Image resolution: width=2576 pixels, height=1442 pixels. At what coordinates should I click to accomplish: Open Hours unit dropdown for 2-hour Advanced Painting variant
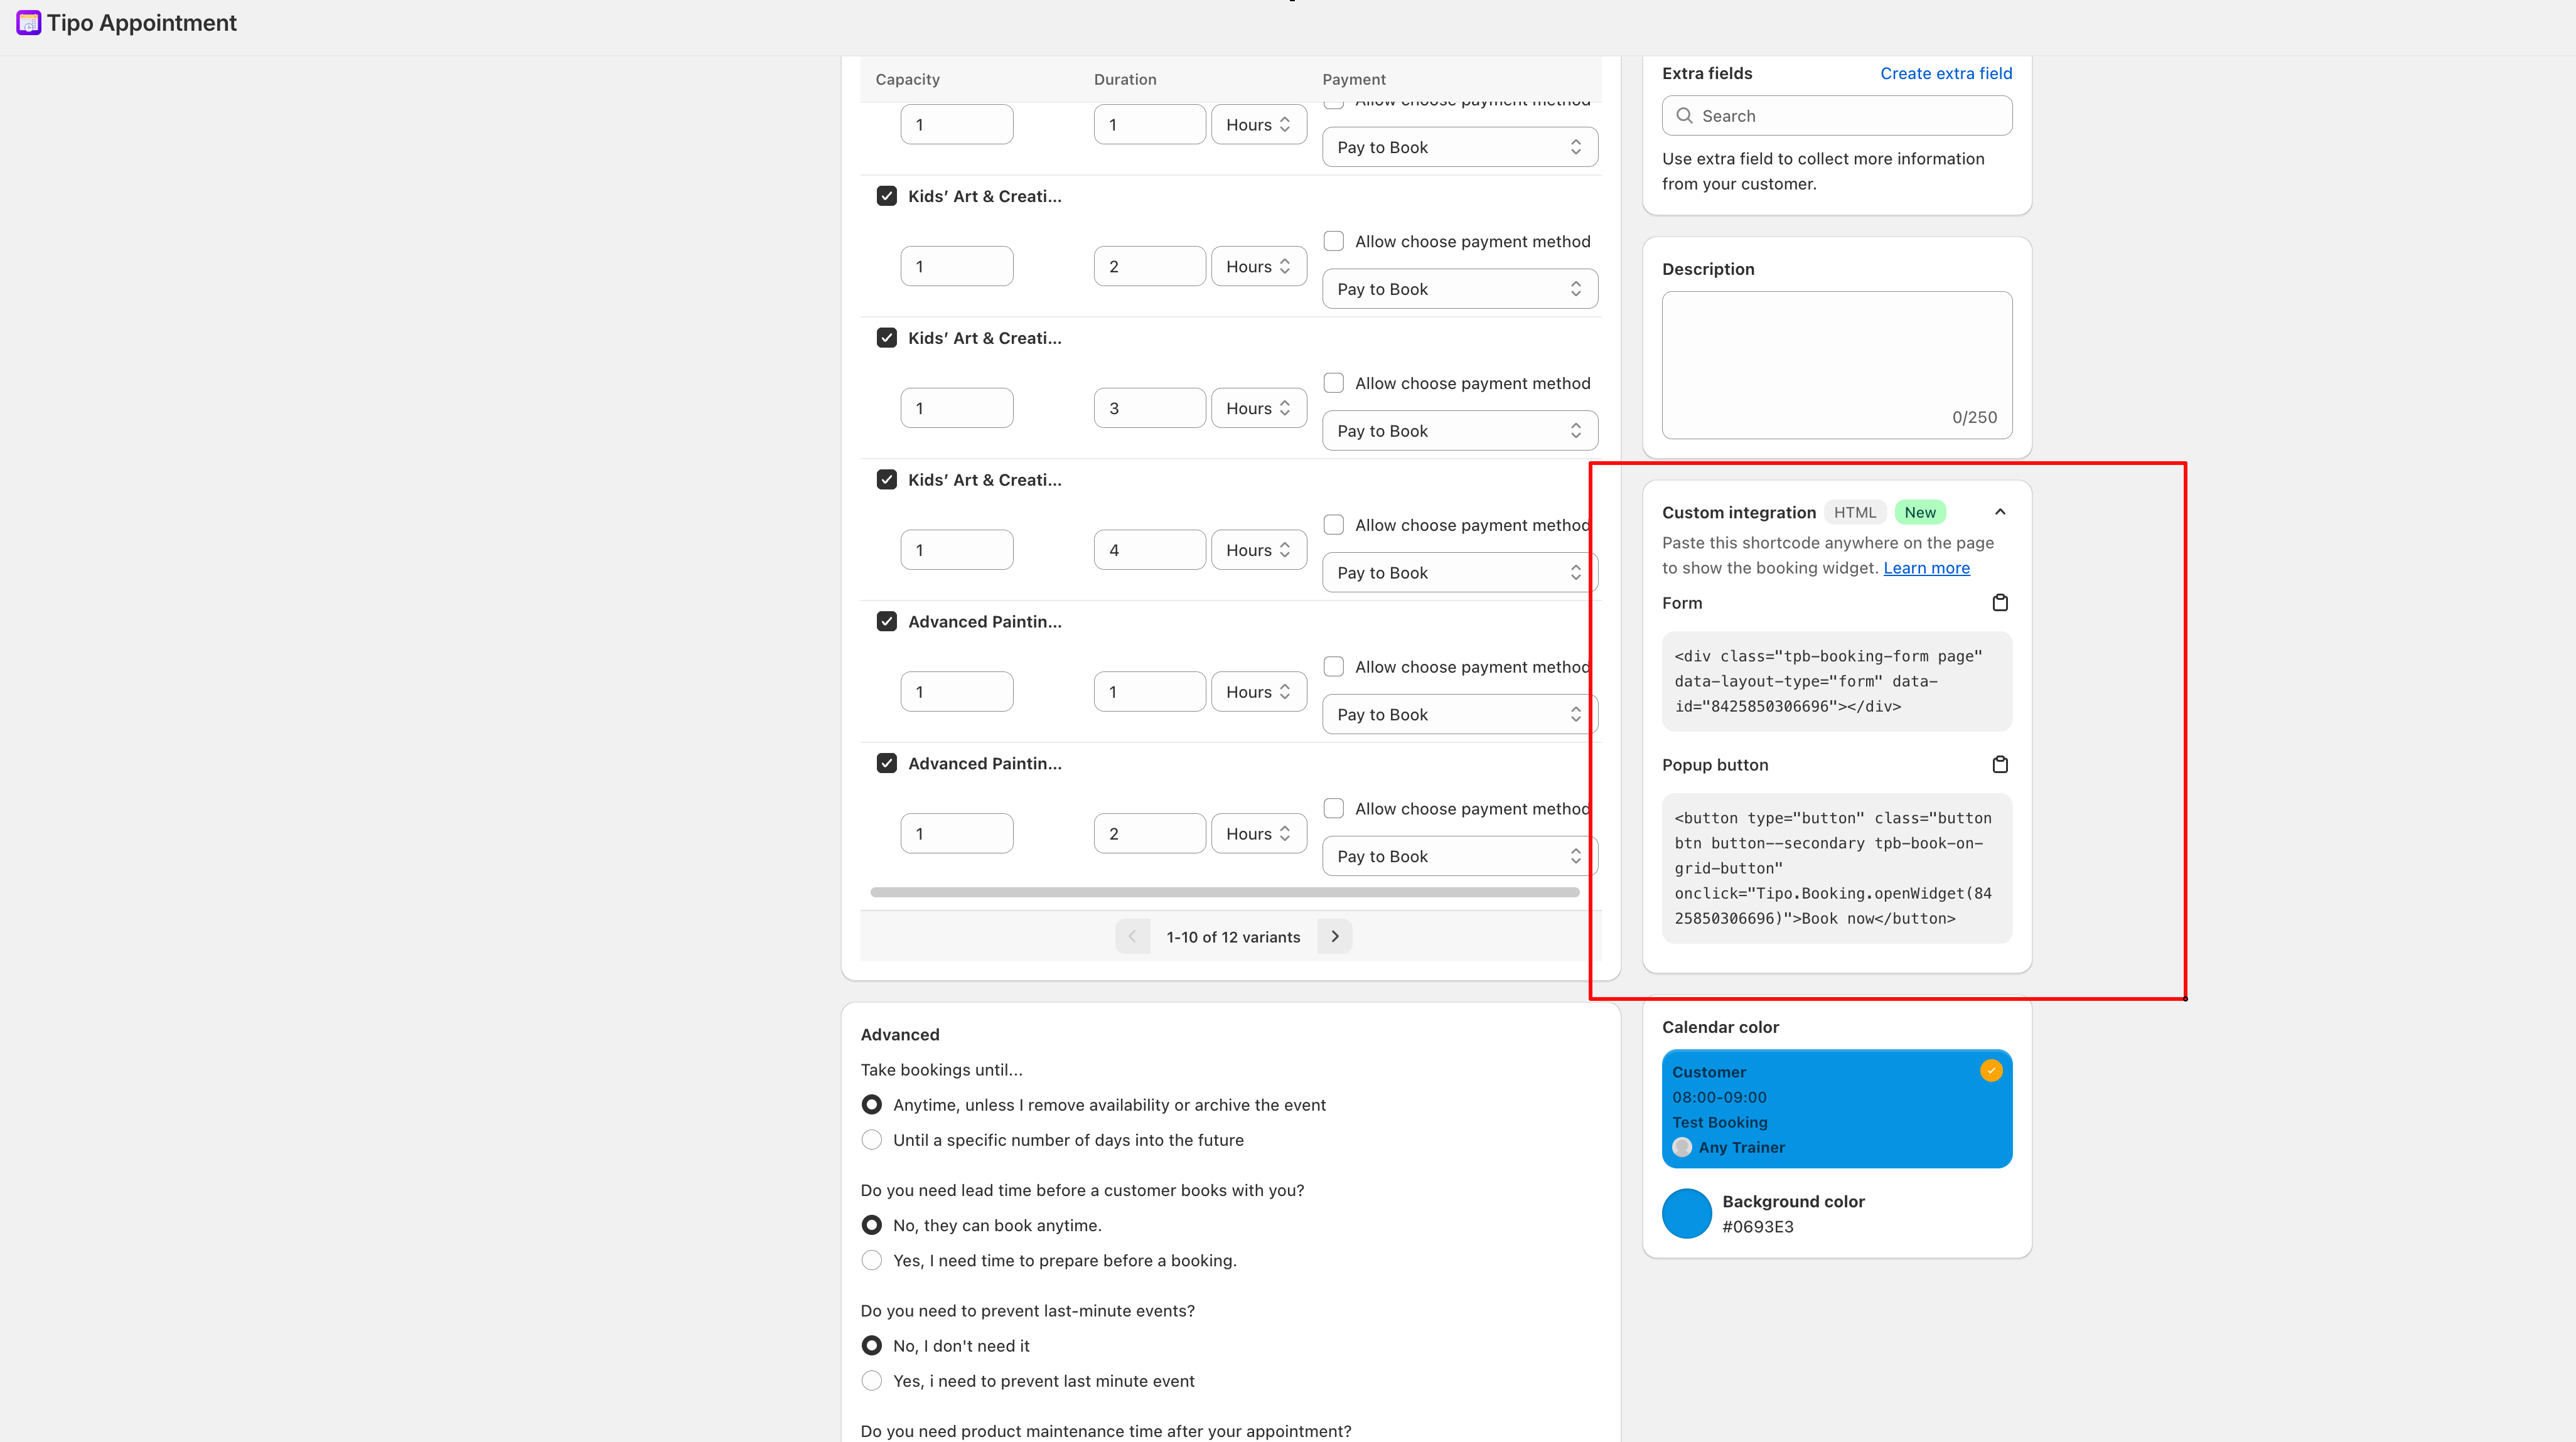(1259, 834)
